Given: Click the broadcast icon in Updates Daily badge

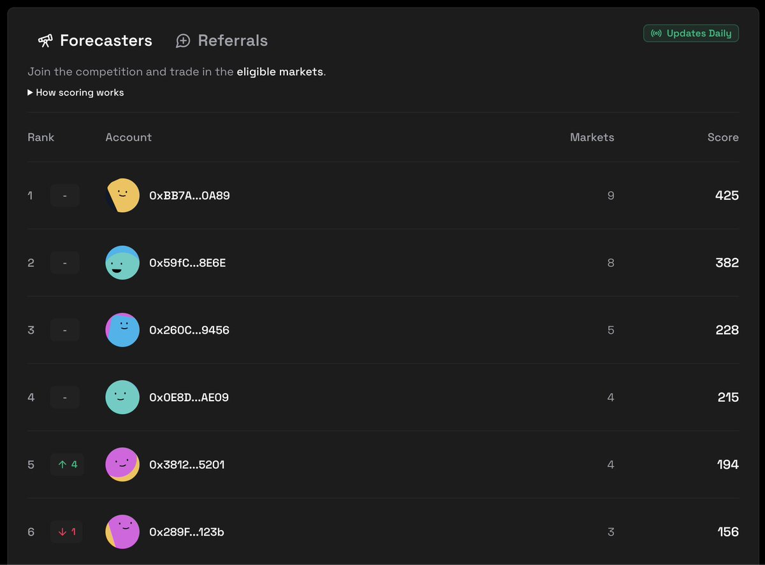Looking at the screenshot, I should click(656, 33).
